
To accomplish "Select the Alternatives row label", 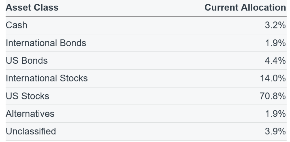I will coord(30,114).
